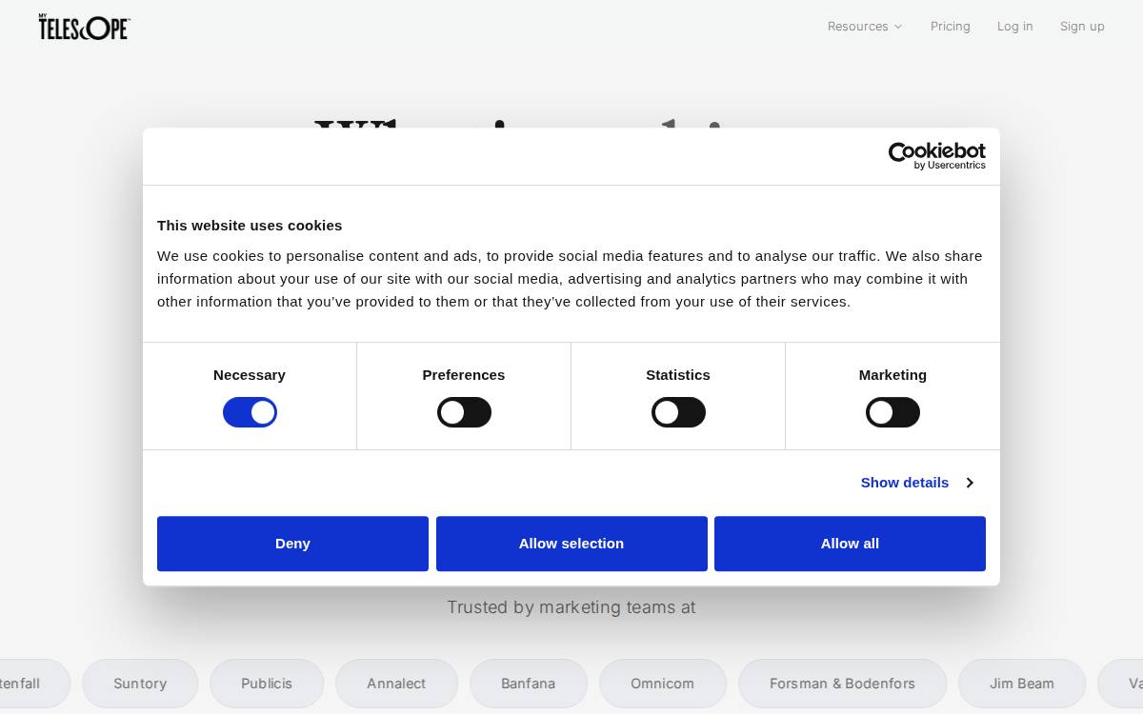
Task: Click Allow selection button
Action: [571, 544]
